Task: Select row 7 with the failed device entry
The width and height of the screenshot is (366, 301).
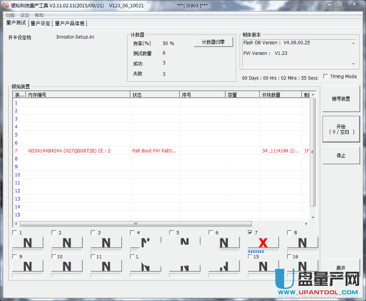Action: pyautogui.click(x=157, y=150)
